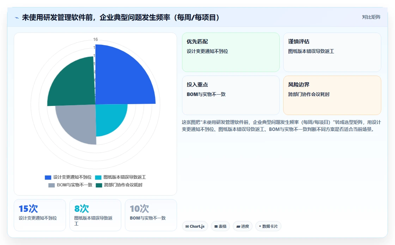Select the 谨慎评估 card
Image resolution: width=395 pixels, height=245 pixels.
pyautogui.click(x=332, y=52)
